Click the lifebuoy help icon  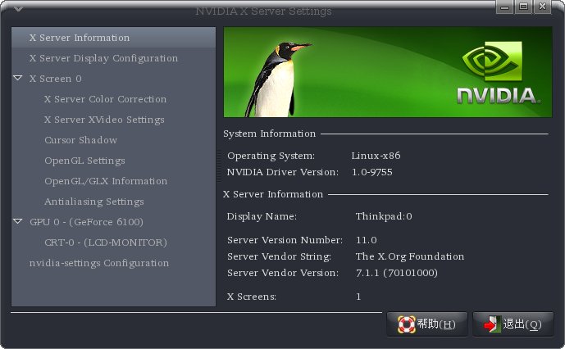(x=407, y=324)
